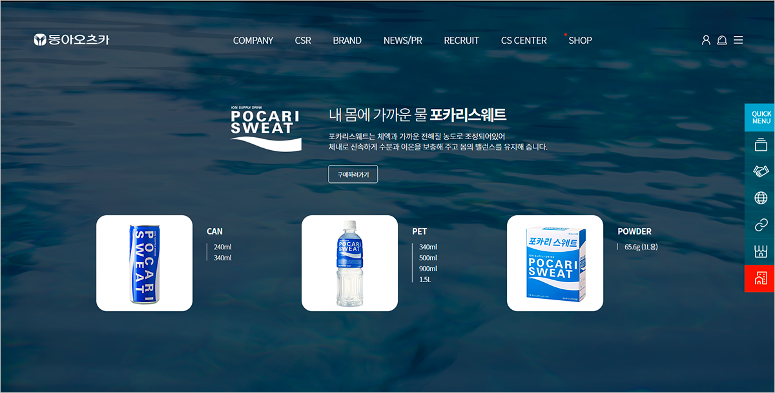Click the 구매하러가기 button
775x393 pixels.
coord(353,174)
